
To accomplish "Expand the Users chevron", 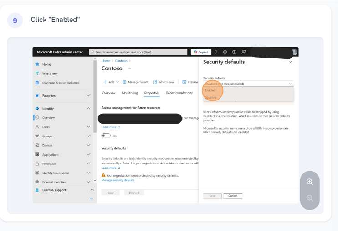I will [x=88, y=126].
